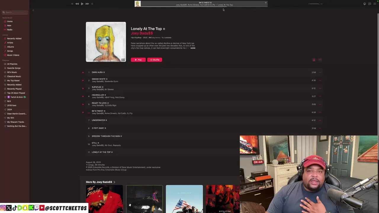This screenshot has height=213, width=379.
Task: Open more options for DARK AURA
Action: 320,72
